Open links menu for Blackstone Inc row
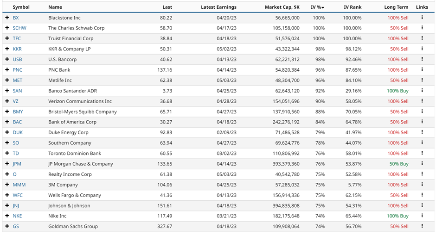Screen dimensions: 436x235 pos(422,18)
